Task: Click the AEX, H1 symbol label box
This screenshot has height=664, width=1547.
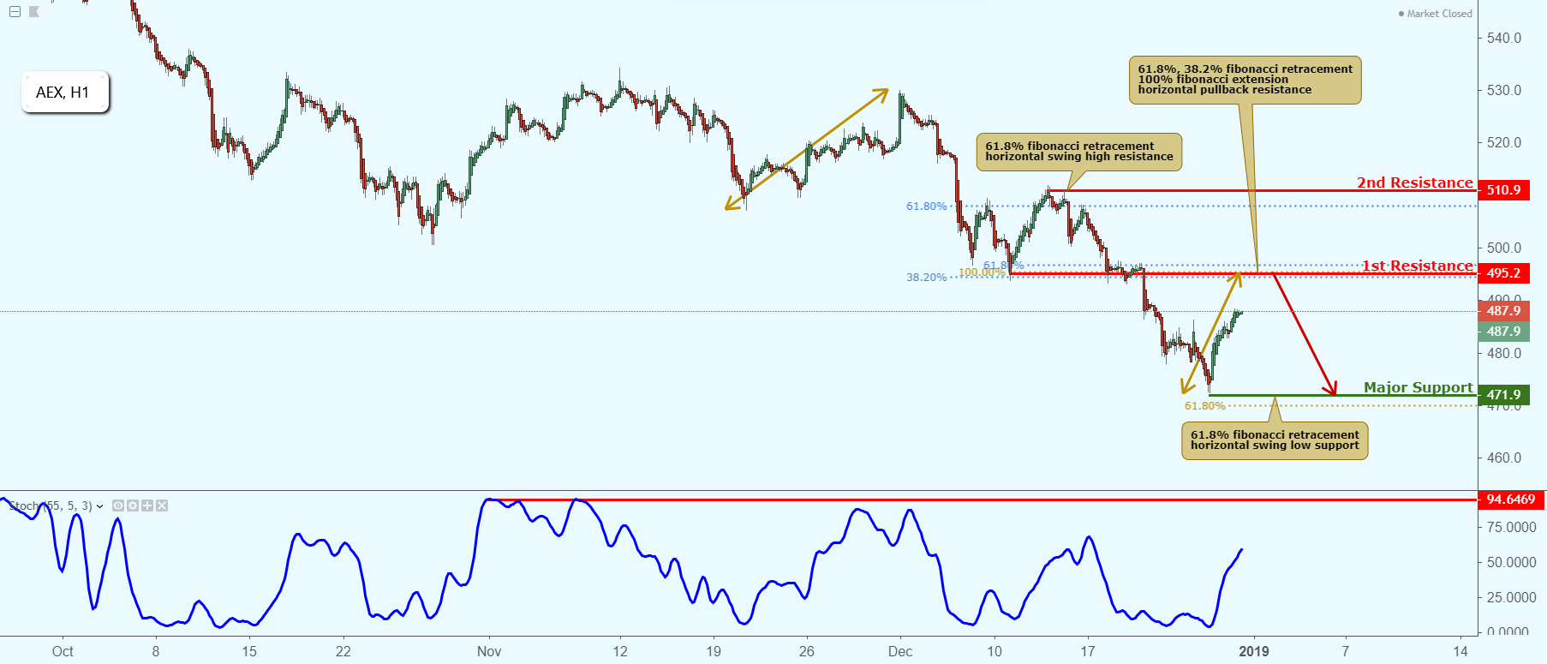Action: [x=65, y=92]
